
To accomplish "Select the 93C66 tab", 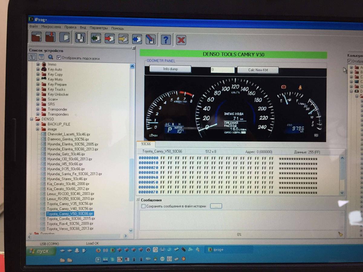I will pyautogui.click(x=146, y=144).
